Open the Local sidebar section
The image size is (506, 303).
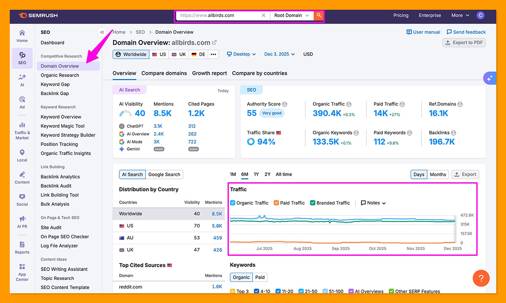point(22,155)
